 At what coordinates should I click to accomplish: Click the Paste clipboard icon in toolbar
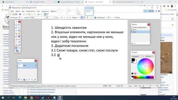[x=29, y=14]
